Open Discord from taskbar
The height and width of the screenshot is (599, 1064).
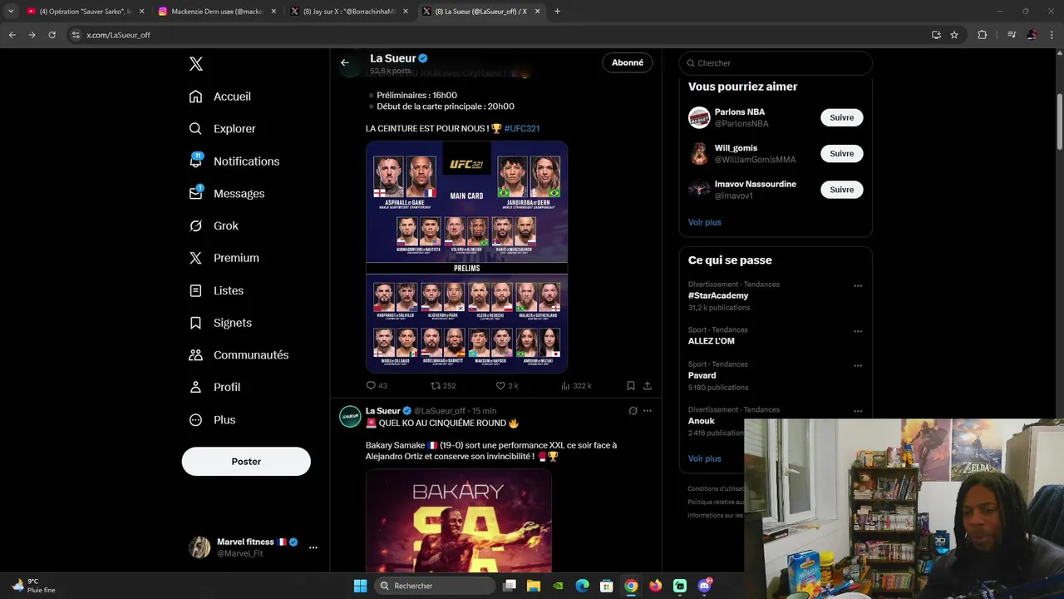coord(705,586)
